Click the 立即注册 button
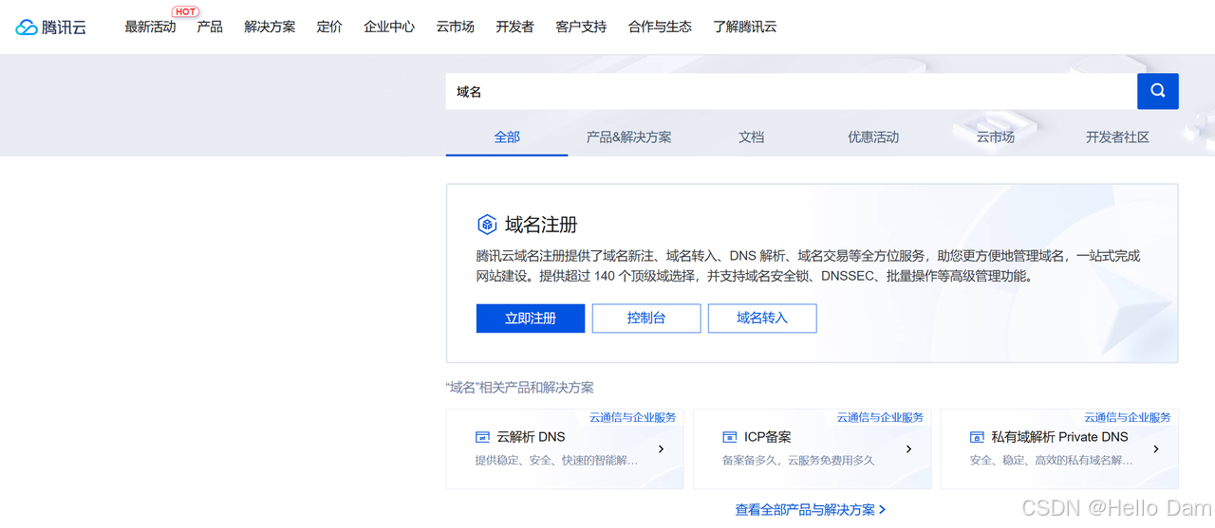 pos(531,319)
